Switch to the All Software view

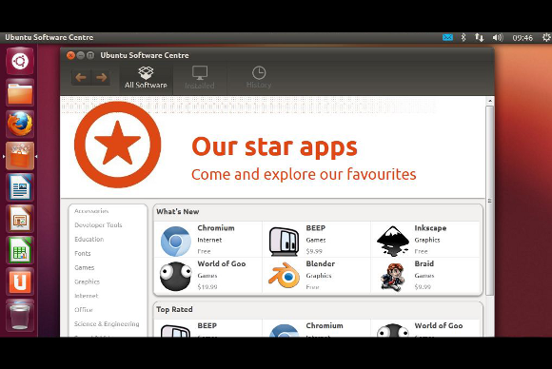tap(146, 77)
